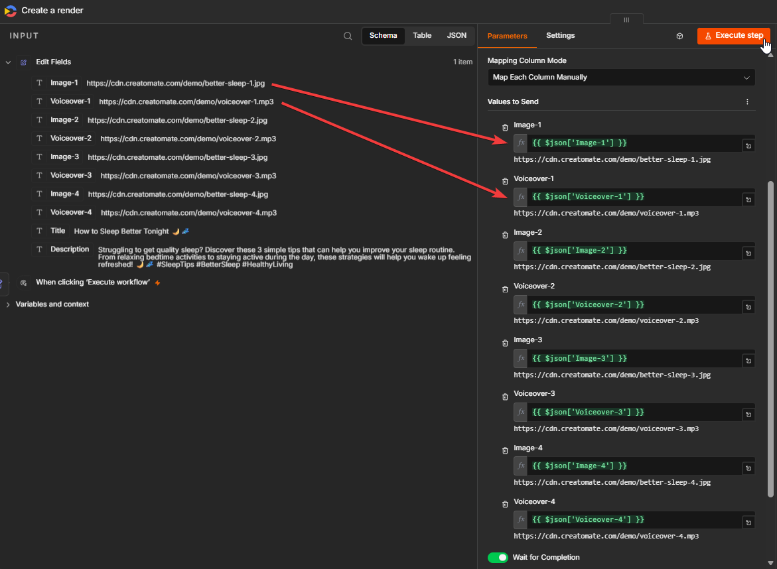777x569 pixels.
Task: Click the cube icon beside Execute step
Action: coord(679,36)
